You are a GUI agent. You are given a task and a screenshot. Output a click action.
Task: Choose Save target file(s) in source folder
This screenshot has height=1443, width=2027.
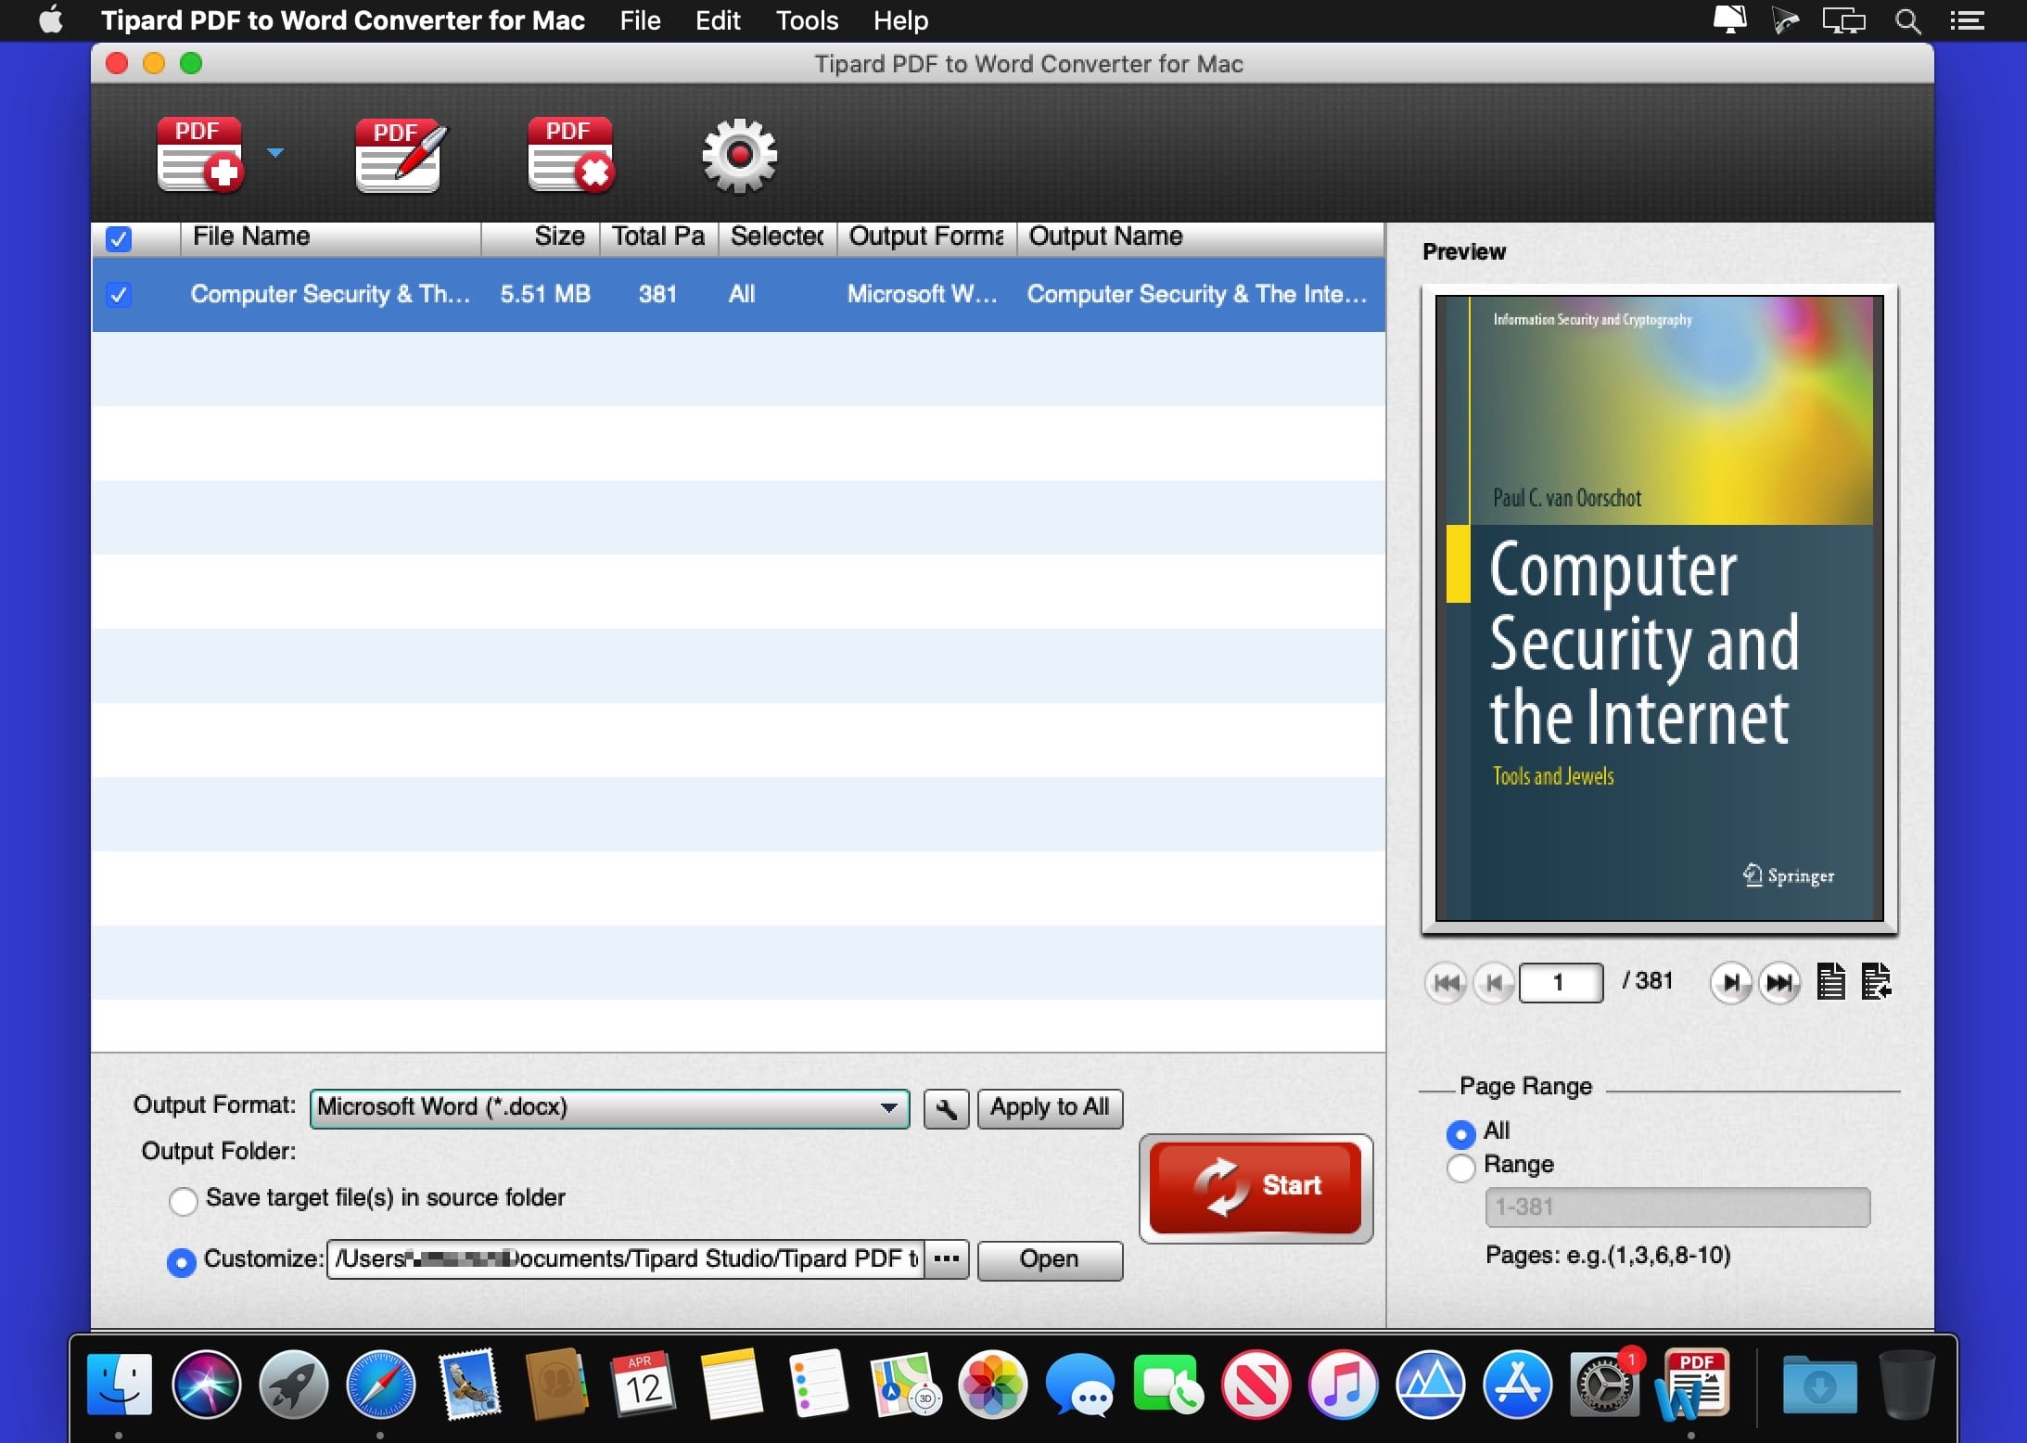184,1200
